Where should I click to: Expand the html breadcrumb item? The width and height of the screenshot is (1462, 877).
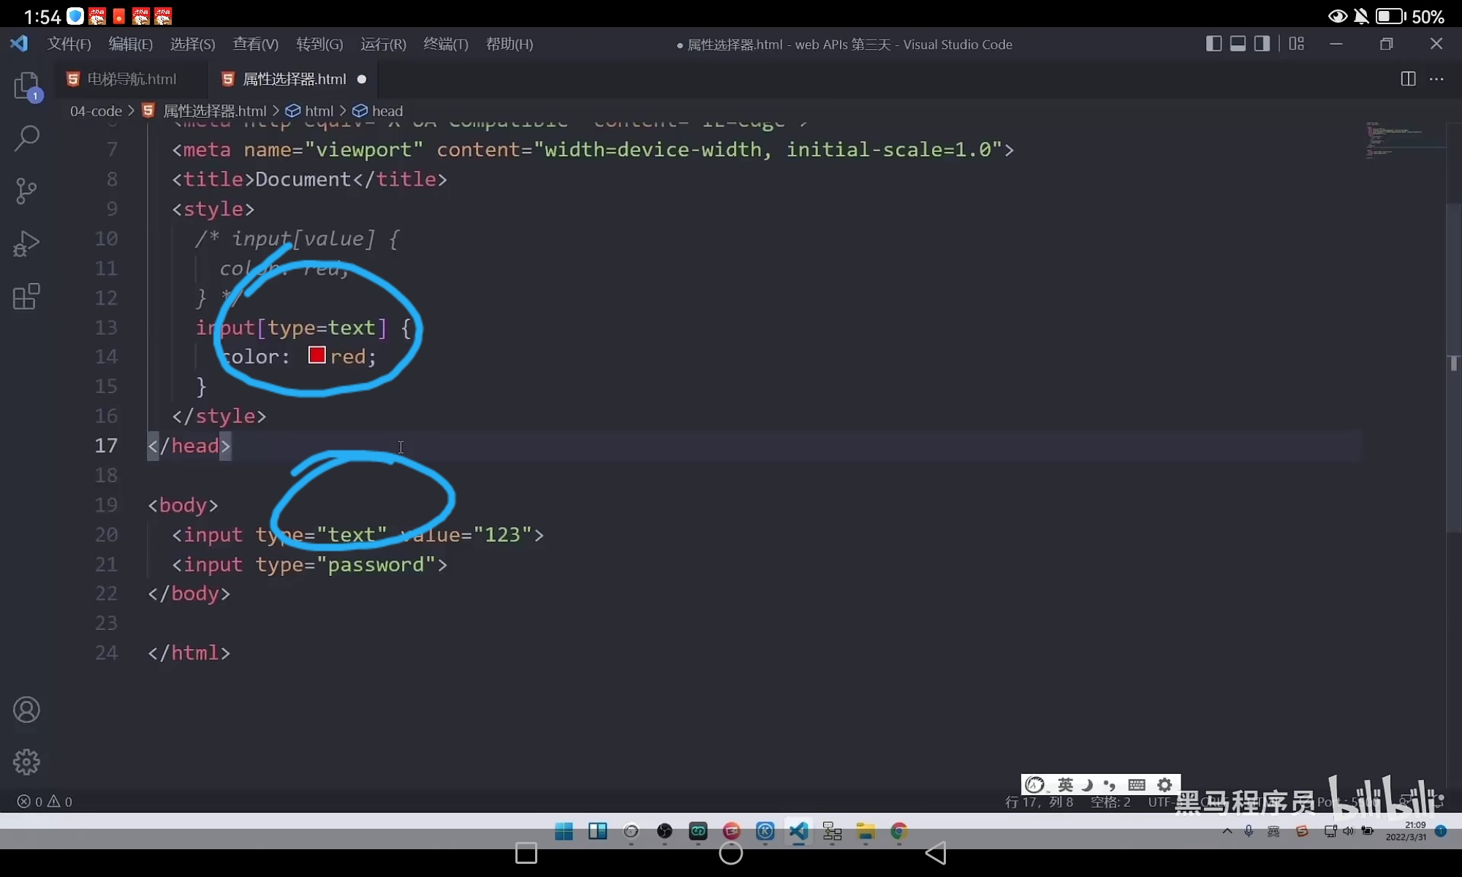point(319,110)
